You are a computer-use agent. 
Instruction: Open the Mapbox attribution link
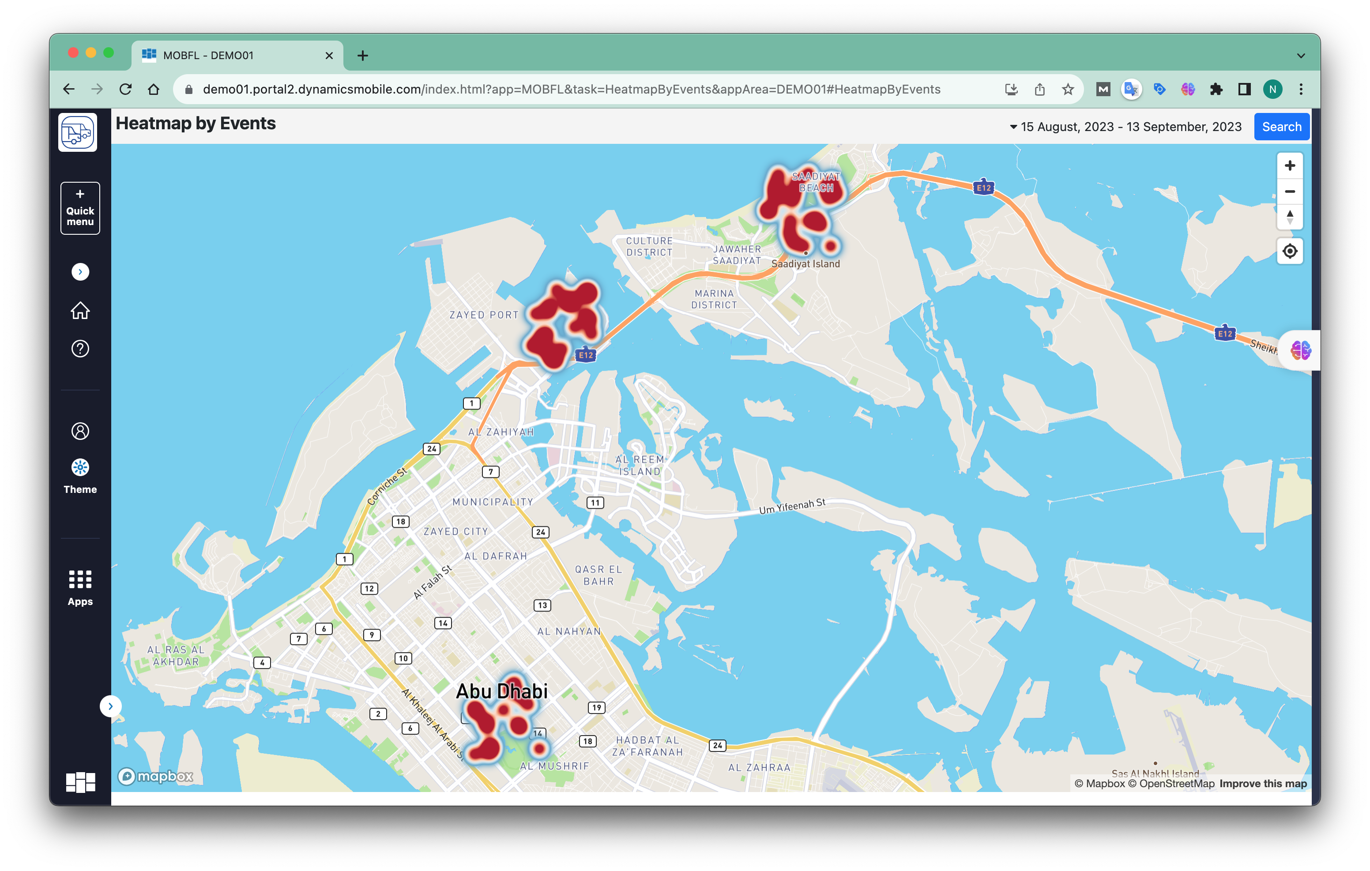[x=1099, y=783]
